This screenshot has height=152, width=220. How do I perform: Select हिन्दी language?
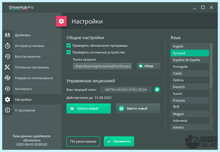pyautogui.click(x=190, y=107)
